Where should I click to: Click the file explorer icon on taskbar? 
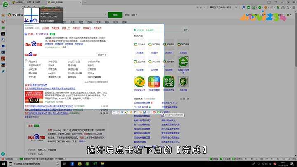102,164
